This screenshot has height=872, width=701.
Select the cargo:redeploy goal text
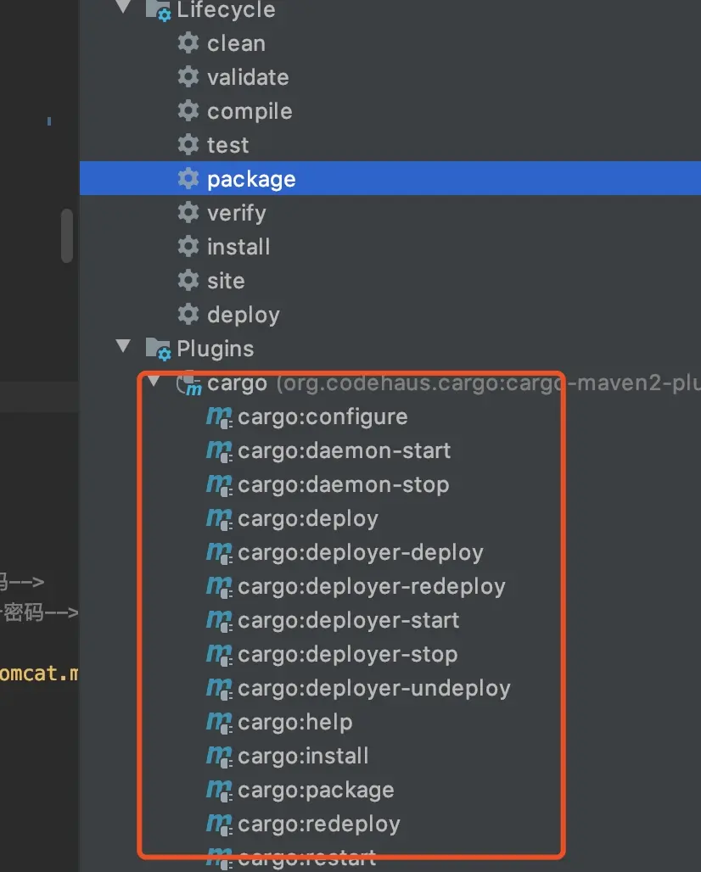pyautogui.click(x=319, y=824)
